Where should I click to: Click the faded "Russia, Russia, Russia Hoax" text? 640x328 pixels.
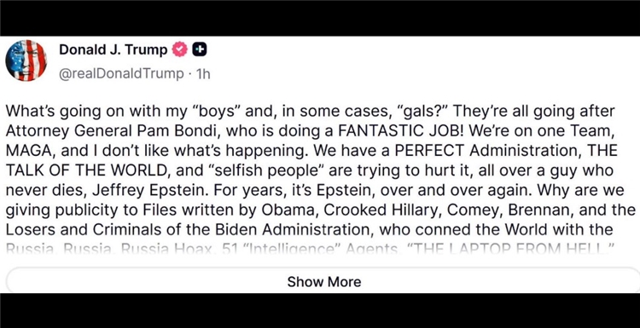click(108, 249)
